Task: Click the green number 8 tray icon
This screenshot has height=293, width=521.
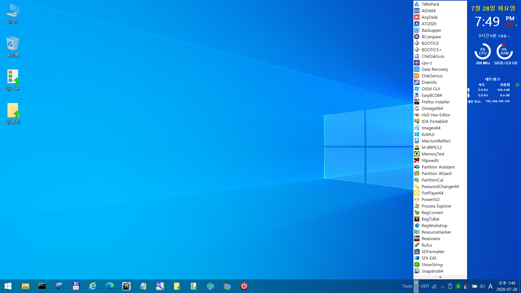Action: (x=458, y=286)
